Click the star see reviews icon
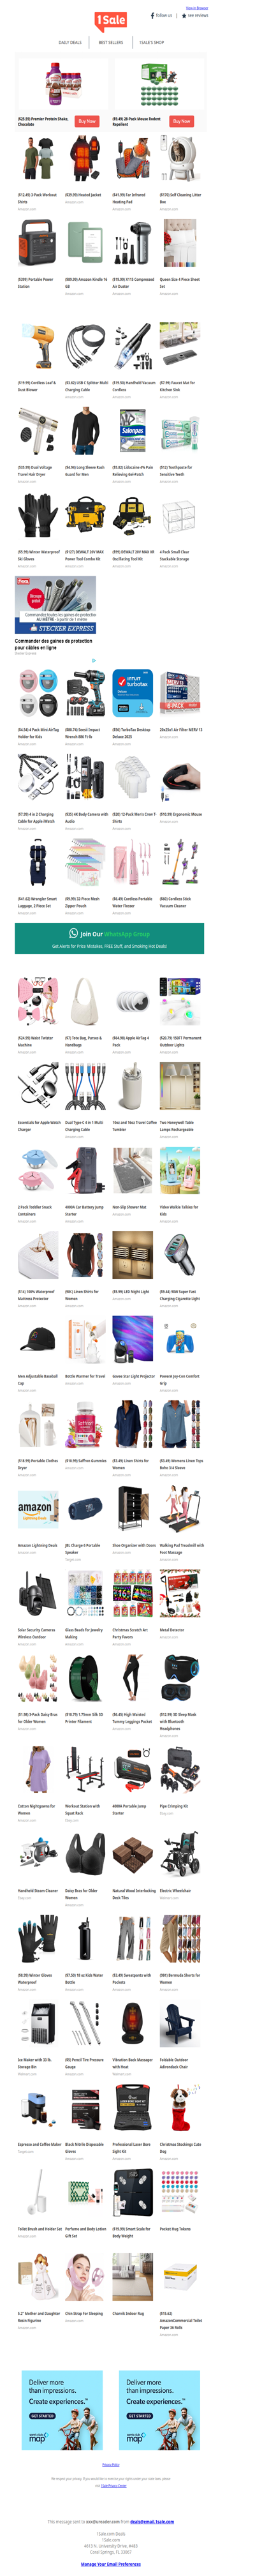Image resolution: width=255 pixels, height=2576 pixels. pos(183,16)
